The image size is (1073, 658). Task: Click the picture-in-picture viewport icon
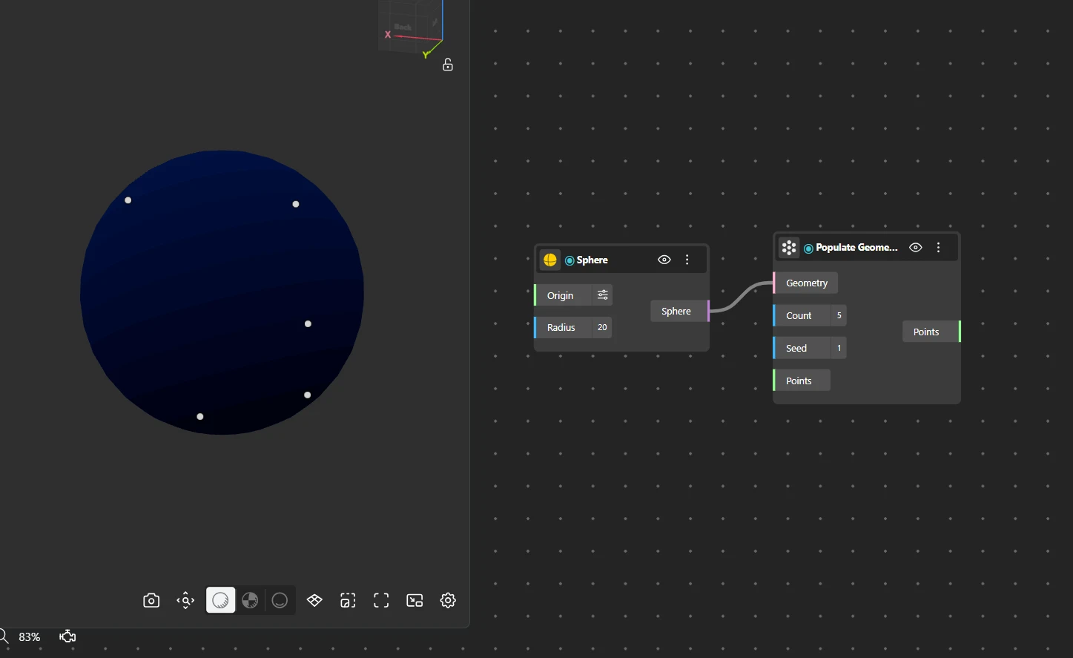pyautogui.click(x=415, y=600)
